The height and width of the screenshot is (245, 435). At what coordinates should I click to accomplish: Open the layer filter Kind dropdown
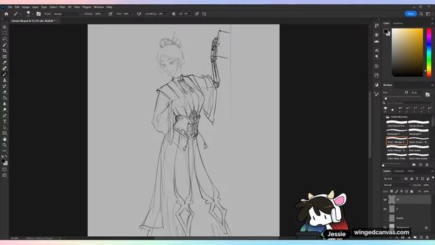point(393,178)
